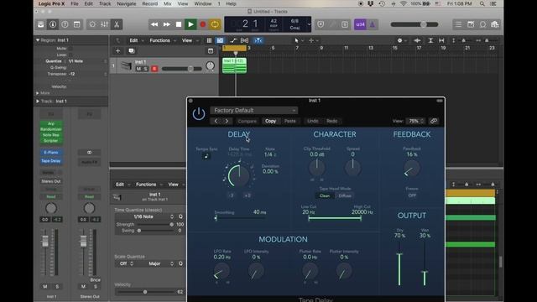Toggle Tape Delay plugin power button

199,114
